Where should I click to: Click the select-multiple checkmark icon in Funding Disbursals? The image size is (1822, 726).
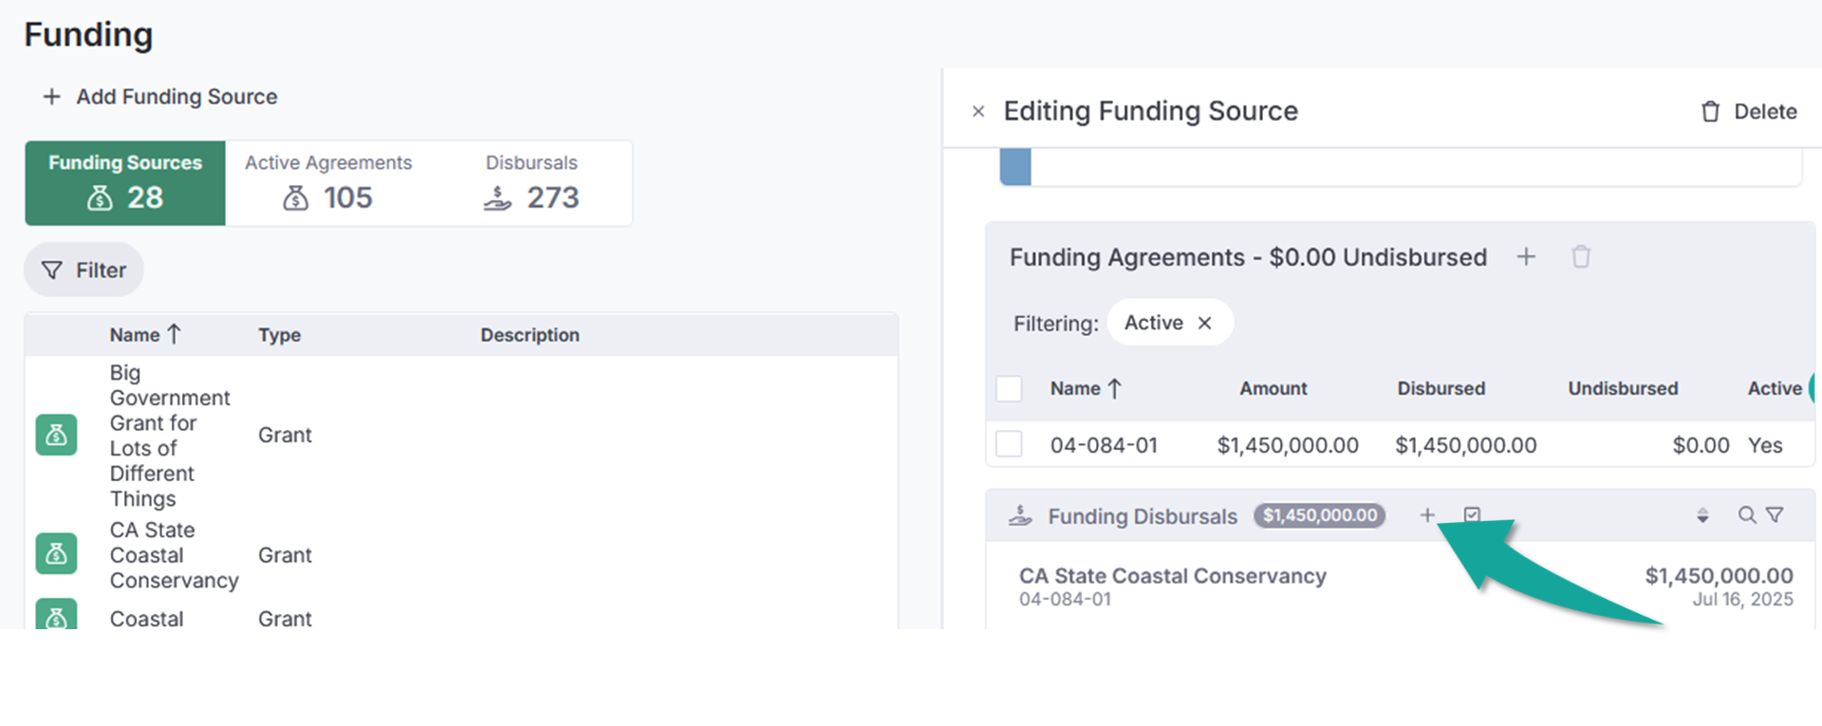pyautogui.click(x=1472, y=515)
